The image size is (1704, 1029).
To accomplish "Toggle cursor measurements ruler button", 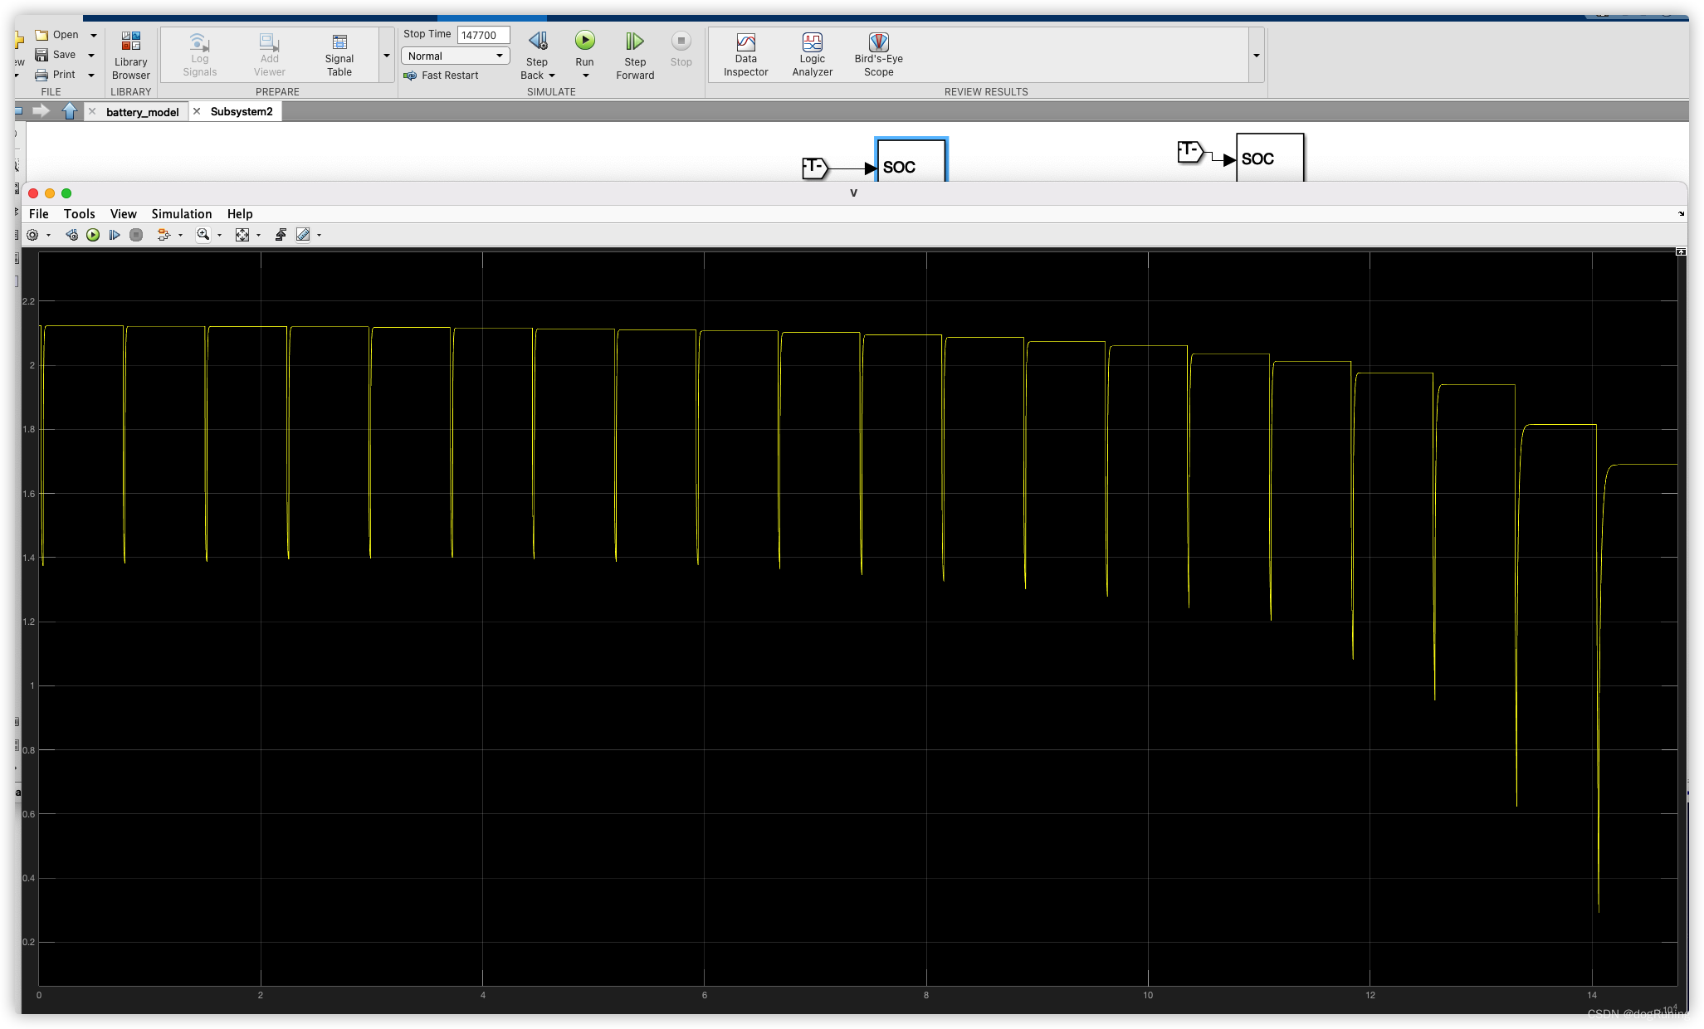I will tap(303, 236).
